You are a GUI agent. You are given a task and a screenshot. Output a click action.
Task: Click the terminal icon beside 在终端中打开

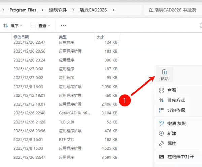pos(161,157)
